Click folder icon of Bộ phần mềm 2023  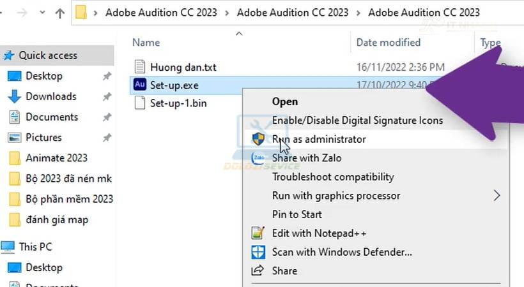click(x=15, y=199)
